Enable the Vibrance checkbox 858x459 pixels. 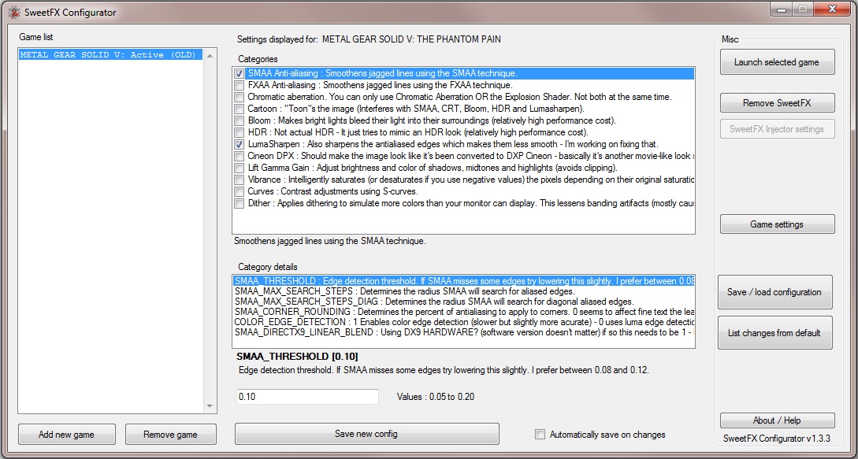click(x=240, y=180)
